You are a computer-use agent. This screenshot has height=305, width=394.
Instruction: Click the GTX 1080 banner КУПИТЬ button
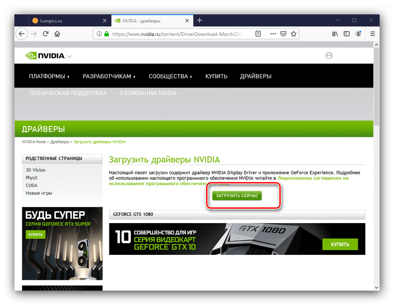pos(340,244)
